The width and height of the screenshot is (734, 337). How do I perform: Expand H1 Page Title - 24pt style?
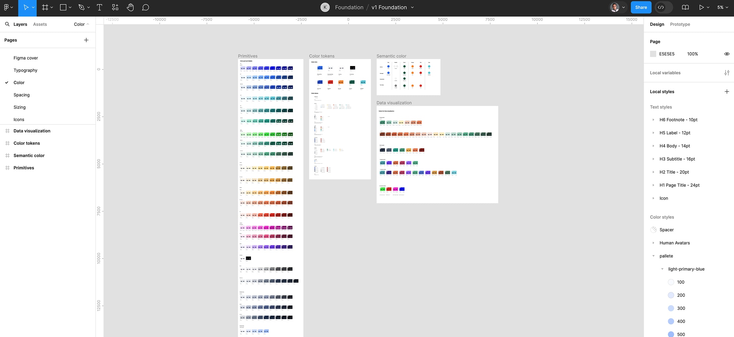(653, 185)
